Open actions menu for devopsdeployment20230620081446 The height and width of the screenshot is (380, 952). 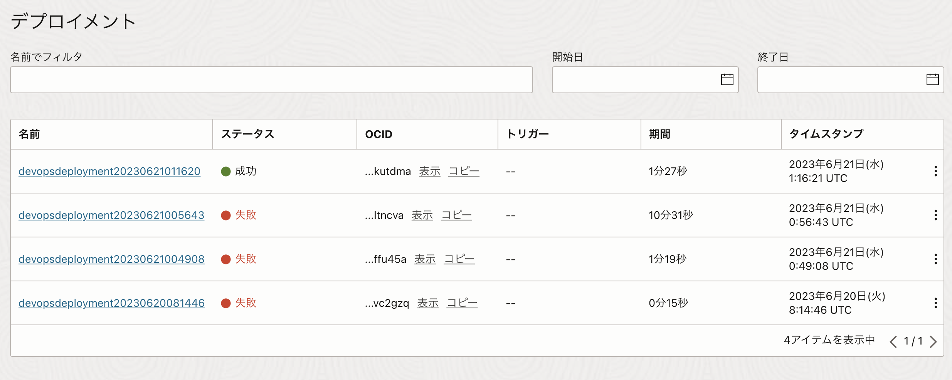click(x=936, y=303)
